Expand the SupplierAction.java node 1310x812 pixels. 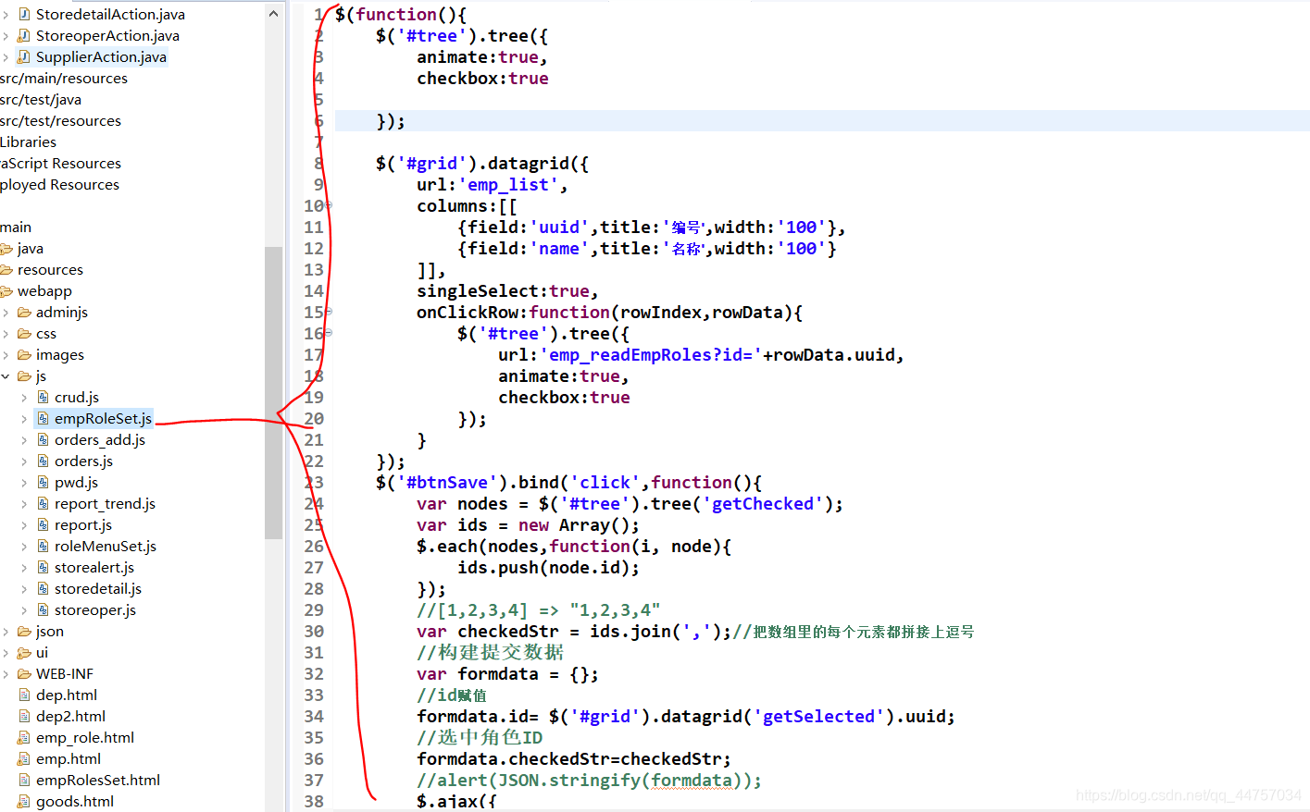pyautogui.click(x=6, y=56)
